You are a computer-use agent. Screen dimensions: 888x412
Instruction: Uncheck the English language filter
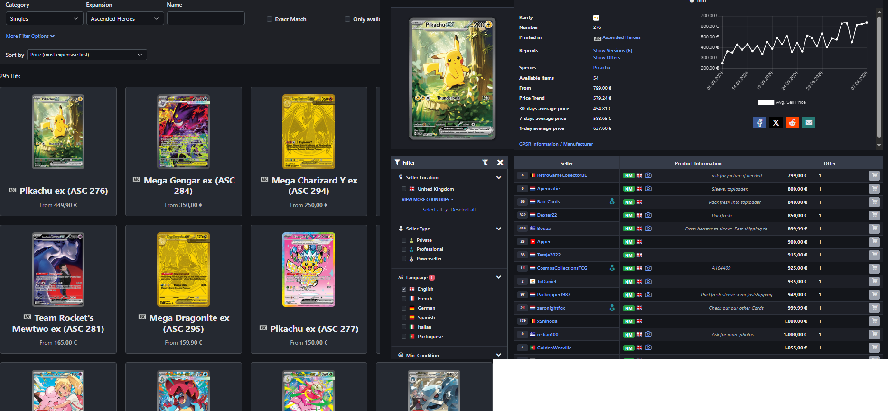[404, 289]
